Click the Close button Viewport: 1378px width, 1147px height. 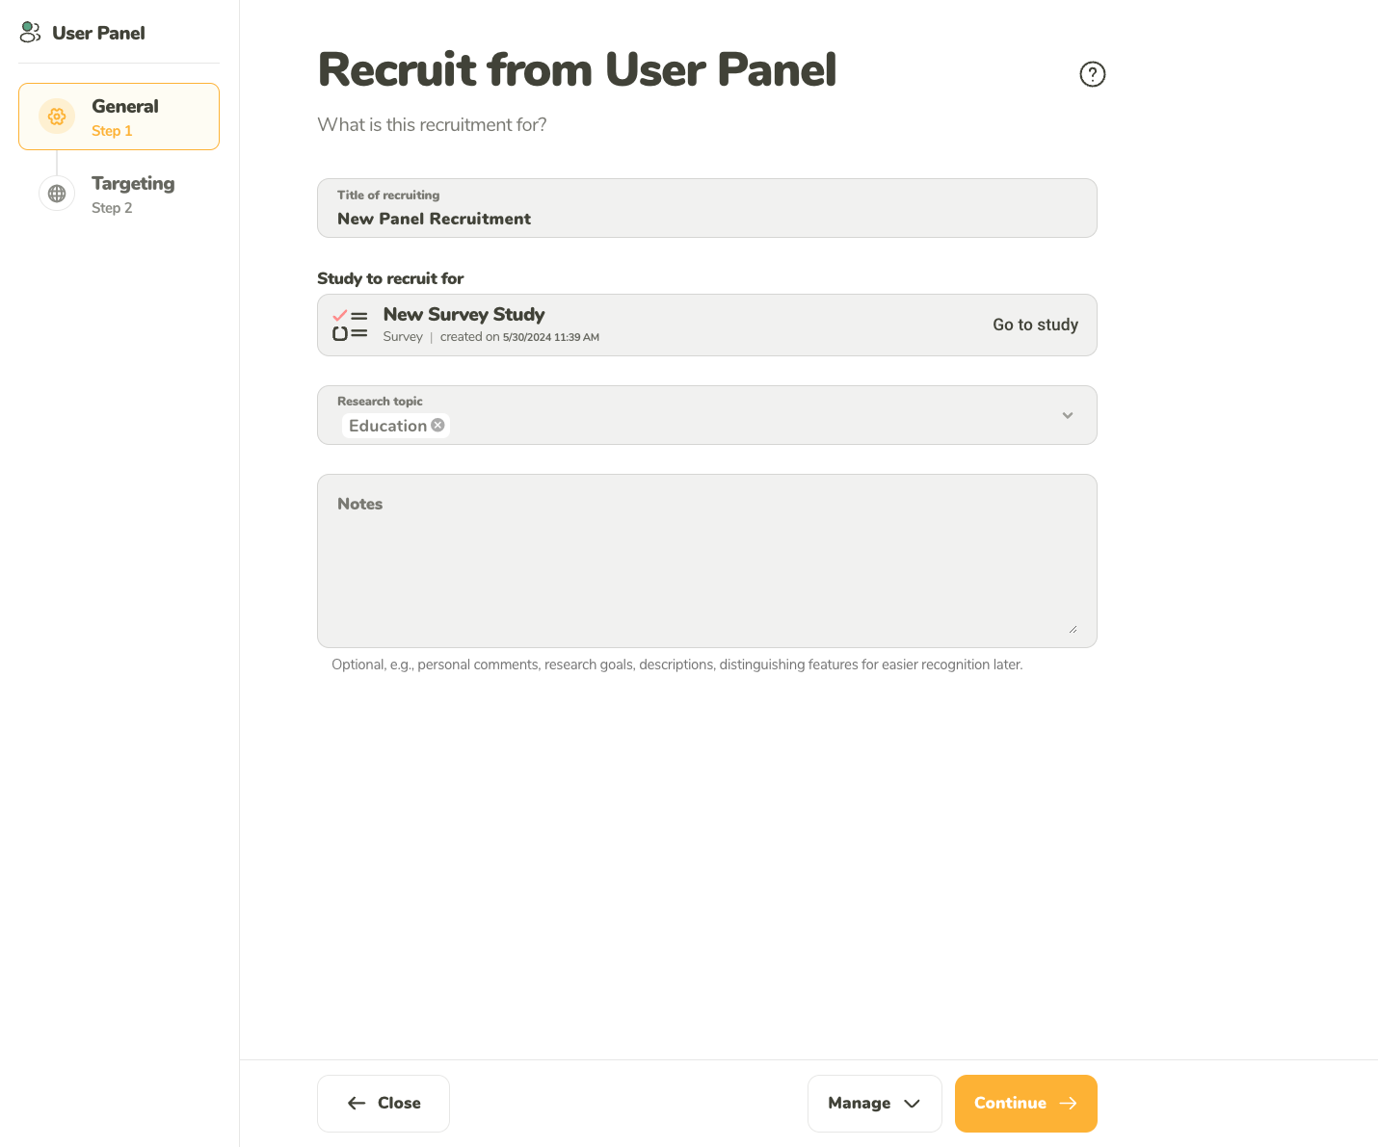click(383, 1104)
